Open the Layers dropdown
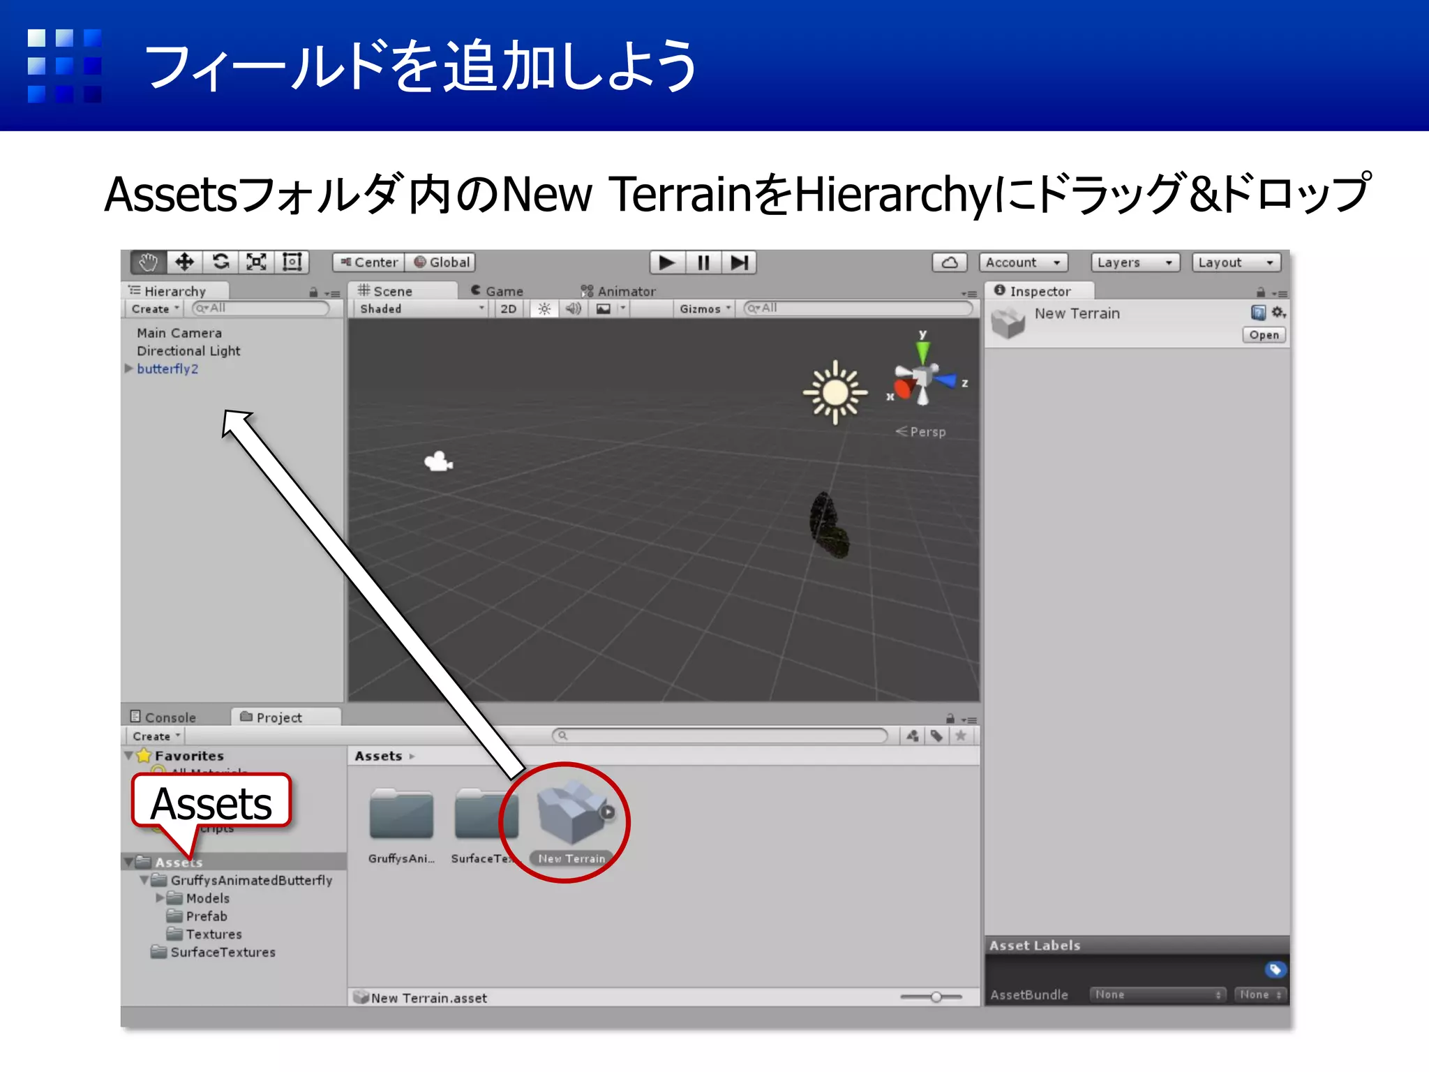The width and height of the screenshot is (1429, 1072). (x=1135, y=262)
